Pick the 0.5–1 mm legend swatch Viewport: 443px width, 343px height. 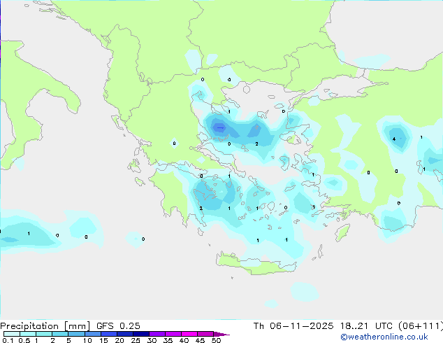click(x=28, y=334)
